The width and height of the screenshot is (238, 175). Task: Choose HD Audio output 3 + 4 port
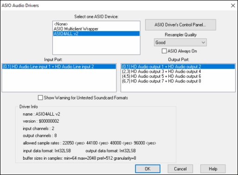tap(178, 71)
